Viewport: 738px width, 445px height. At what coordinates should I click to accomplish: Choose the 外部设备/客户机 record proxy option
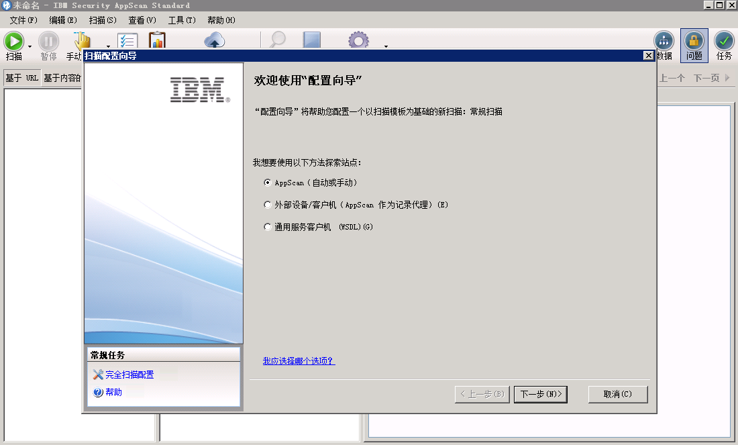[x=268, y=205]
